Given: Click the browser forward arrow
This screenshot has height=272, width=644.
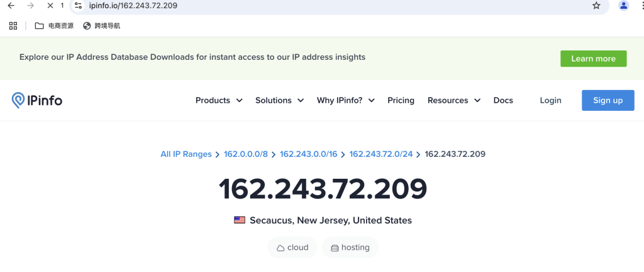Looking at the screenshot, I should 30,6.
